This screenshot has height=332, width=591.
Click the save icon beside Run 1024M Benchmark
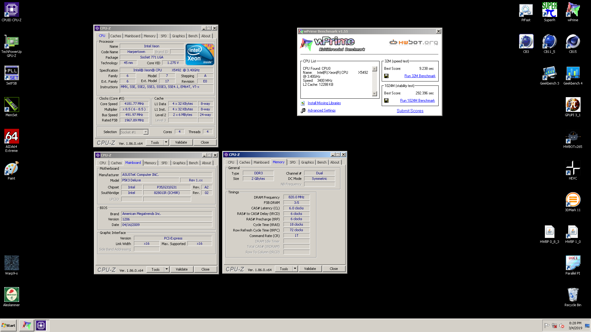[x=386, y=101]
